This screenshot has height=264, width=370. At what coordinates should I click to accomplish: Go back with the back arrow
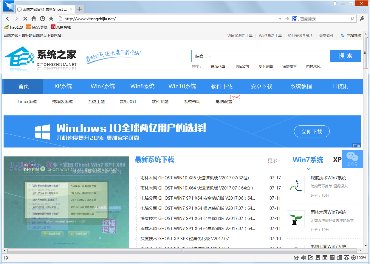(8, 19)
